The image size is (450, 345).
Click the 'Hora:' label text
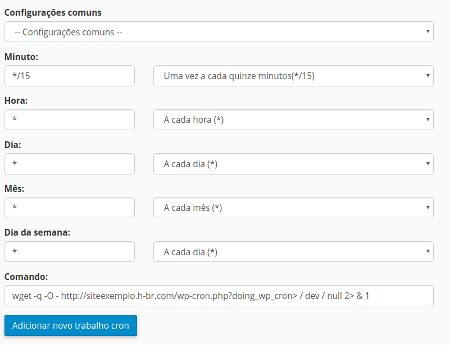click(16, 101)
